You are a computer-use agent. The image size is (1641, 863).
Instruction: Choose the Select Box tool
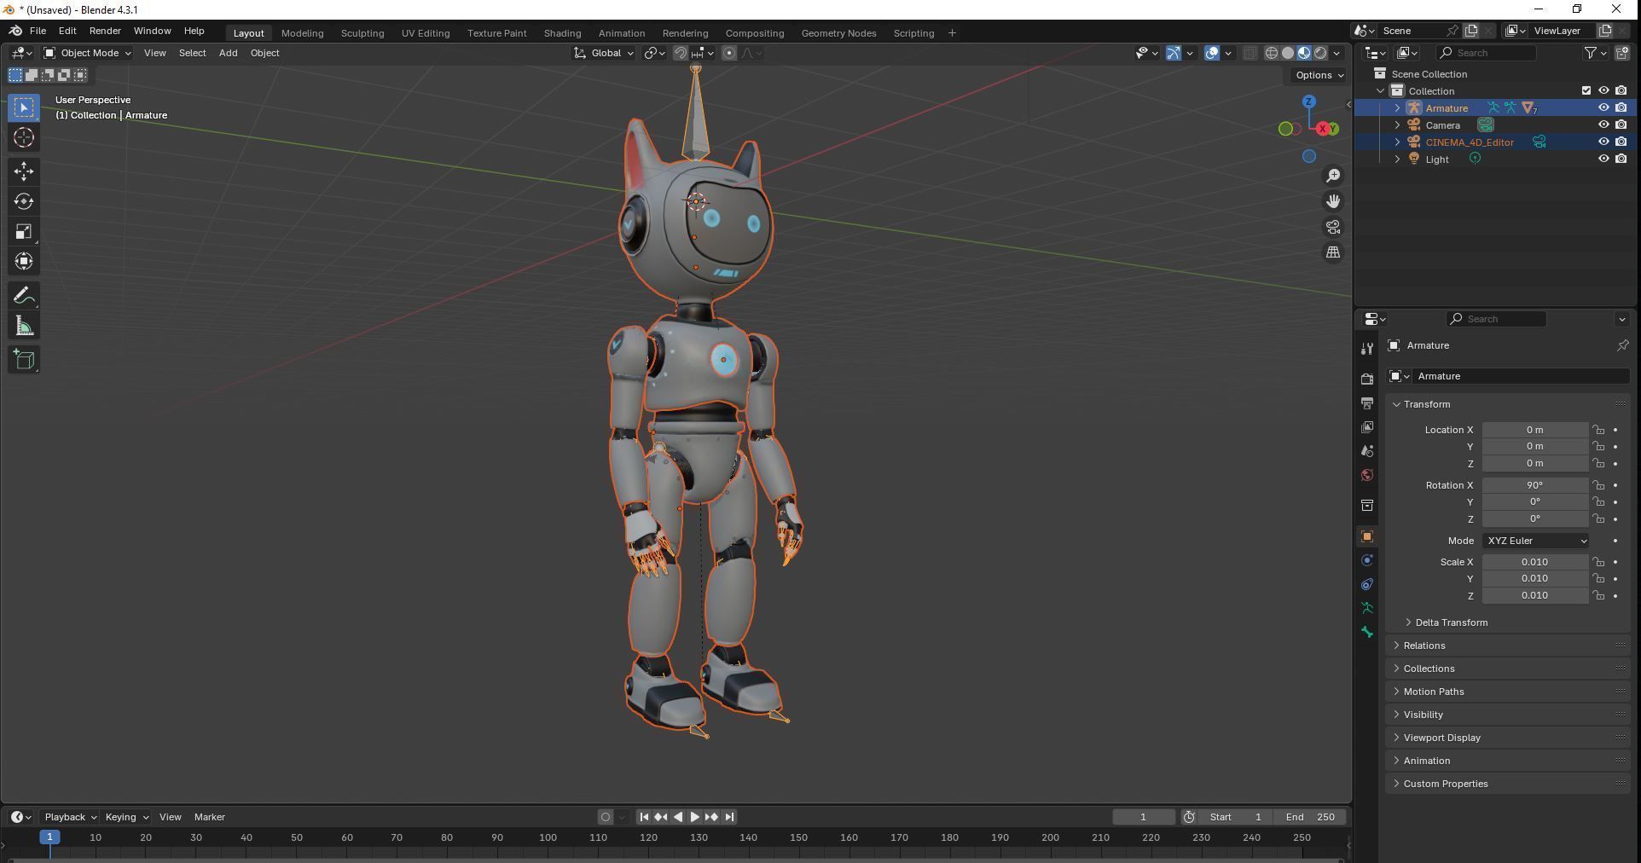(24, 107)
